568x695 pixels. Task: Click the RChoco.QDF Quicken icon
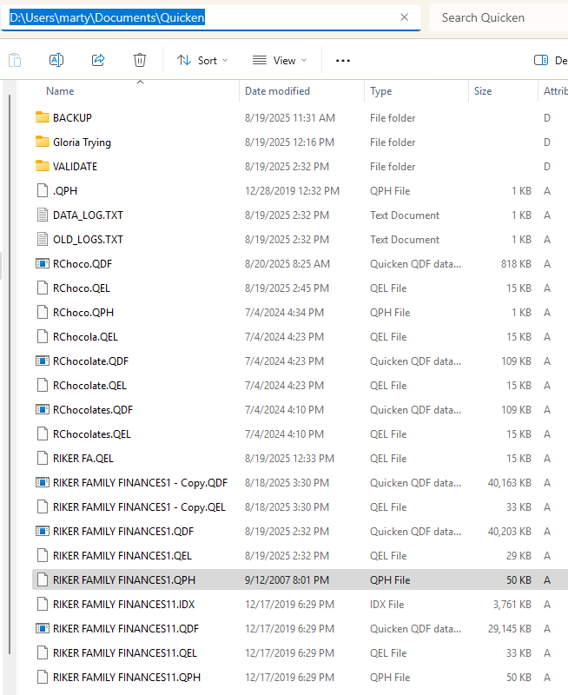pos(43,264)
